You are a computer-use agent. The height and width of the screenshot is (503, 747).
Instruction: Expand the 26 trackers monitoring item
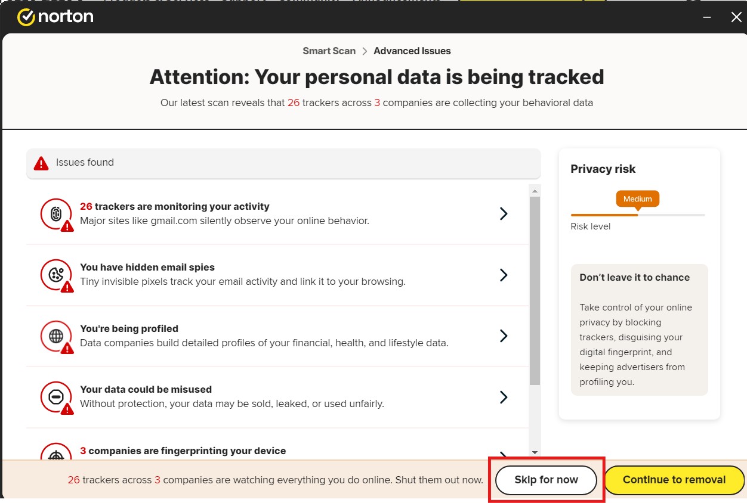504,214
